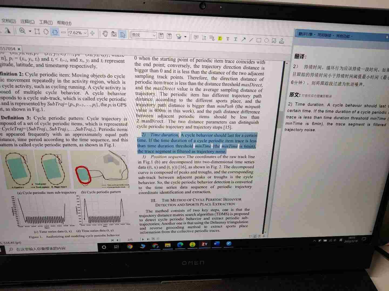Pick the Arrow annotation tool
389x291 pixels.
point(243,39)
